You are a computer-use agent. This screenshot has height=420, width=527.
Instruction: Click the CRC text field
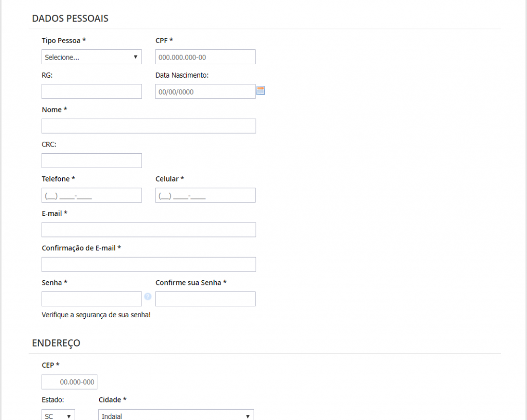92,160
